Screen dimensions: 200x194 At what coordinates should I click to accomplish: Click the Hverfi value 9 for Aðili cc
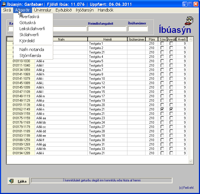[x=181, y=127]
